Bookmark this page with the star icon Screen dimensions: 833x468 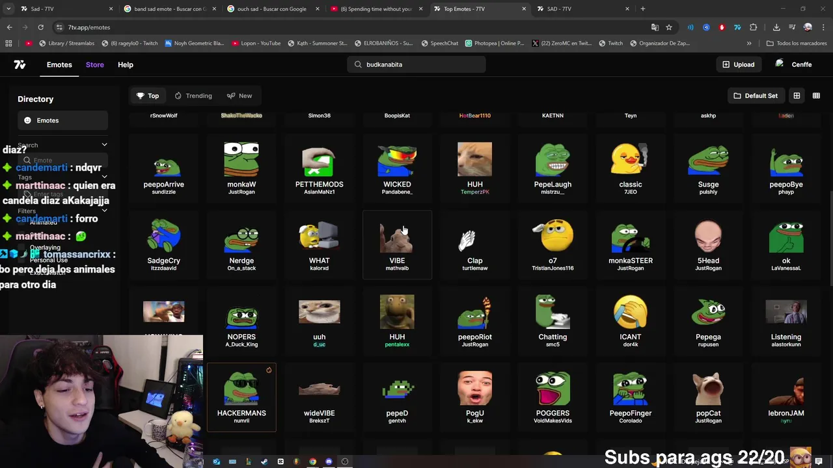[669, 27]
